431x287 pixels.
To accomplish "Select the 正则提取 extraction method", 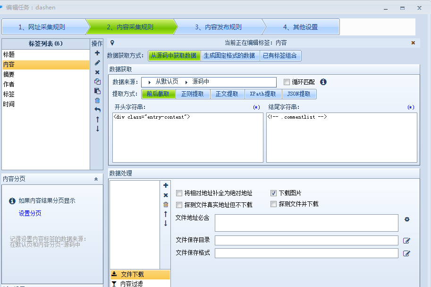I will pyautogui.click(x=193, y=94).
